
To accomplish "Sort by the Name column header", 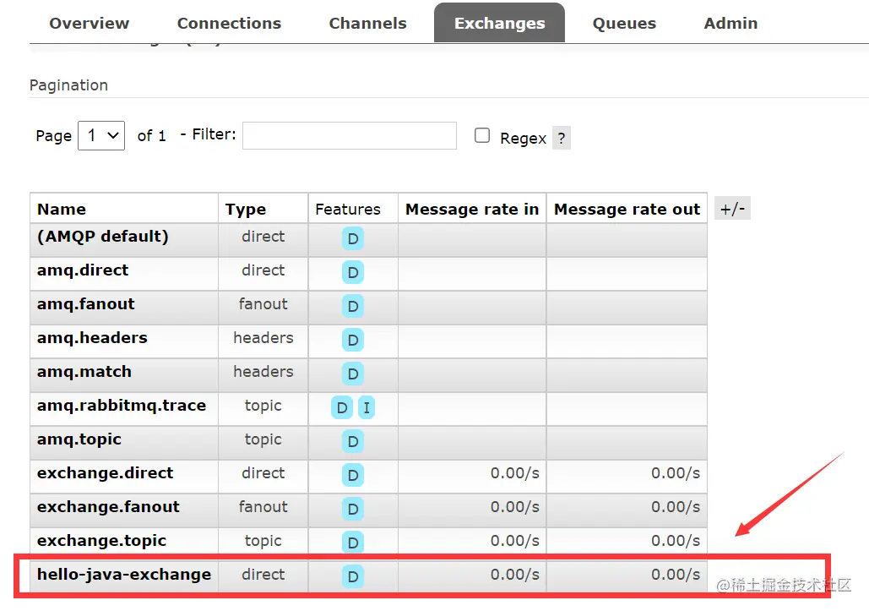I will (x=62, y=209).
